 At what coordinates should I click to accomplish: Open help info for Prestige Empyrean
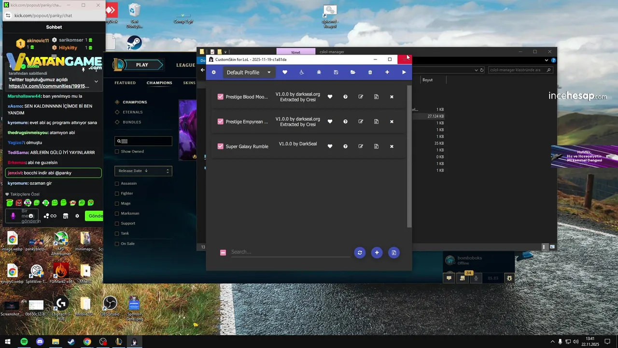tap(346, 121)
